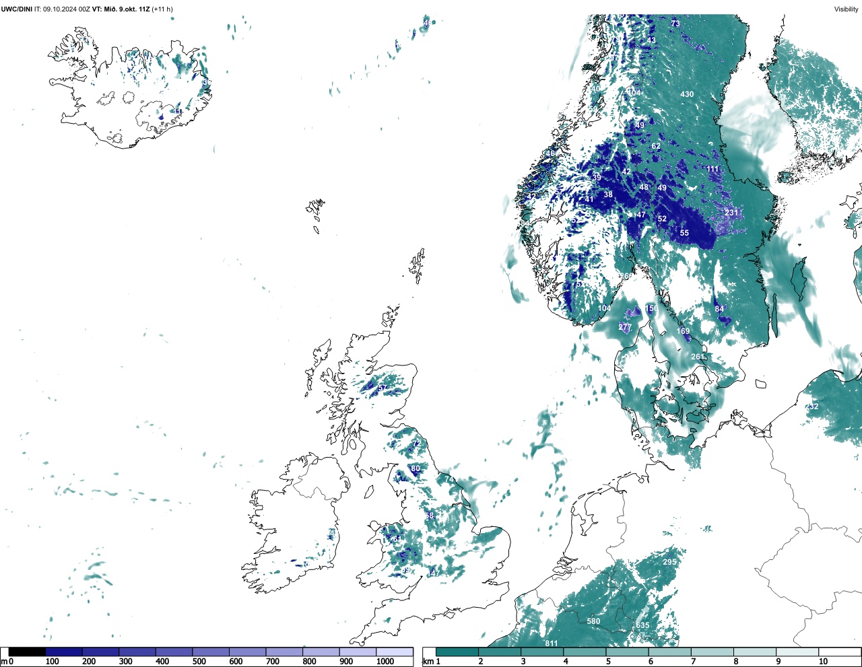
Task: Select the 500–600 m legend swatch
Action: tap(211, 652)
